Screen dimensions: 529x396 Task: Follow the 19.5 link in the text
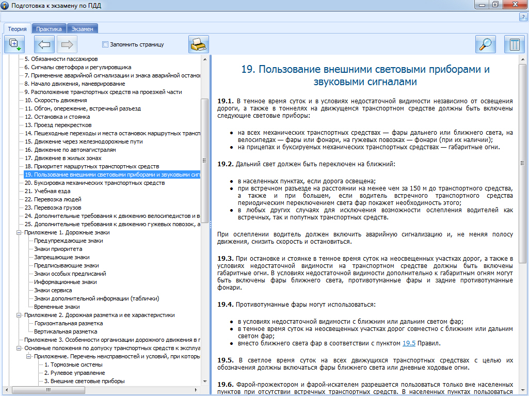[409, 343]
